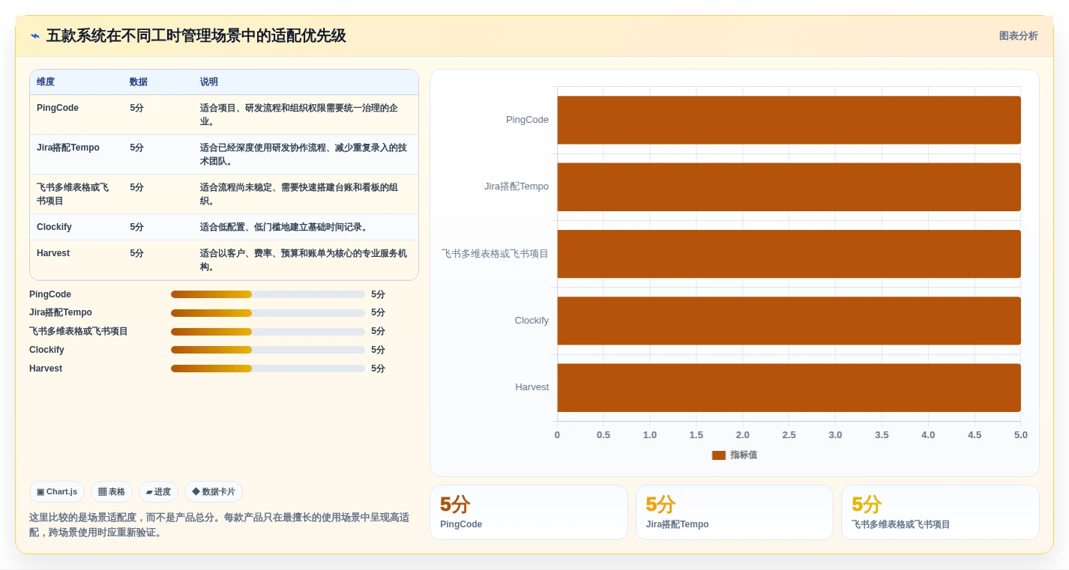Click the Jira搭配Tempo bar in the chart
Screen dimensions: 1069x570
click(789, 187)
